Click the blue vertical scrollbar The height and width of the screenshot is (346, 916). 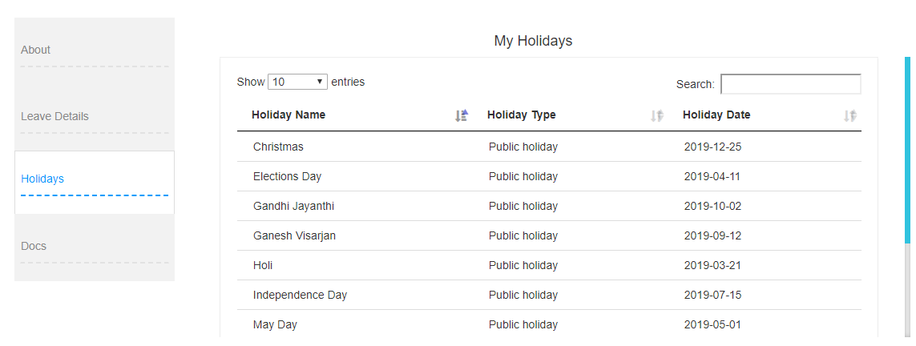point(907,148)
